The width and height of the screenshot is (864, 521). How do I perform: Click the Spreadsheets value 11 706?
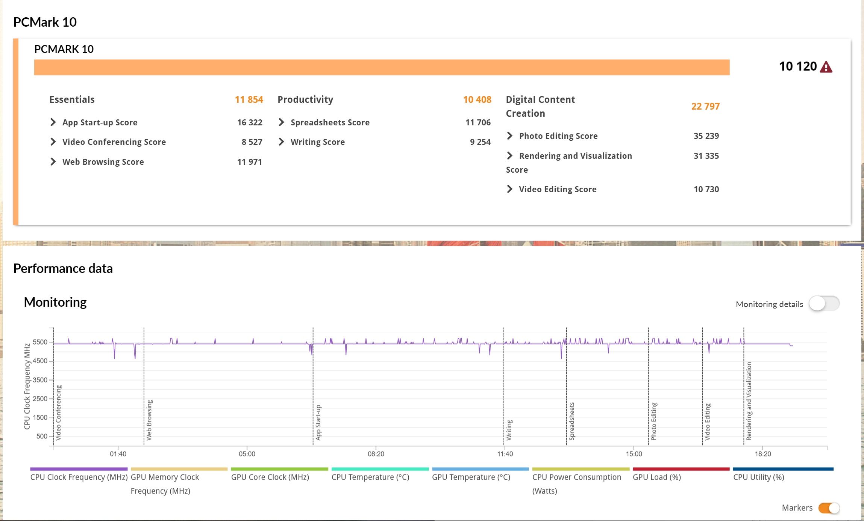[x=478, y=122]
